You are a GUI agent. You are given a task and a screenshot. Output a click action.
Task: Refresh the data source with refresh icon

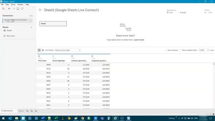pyautogui.click(x=22, y=9)
